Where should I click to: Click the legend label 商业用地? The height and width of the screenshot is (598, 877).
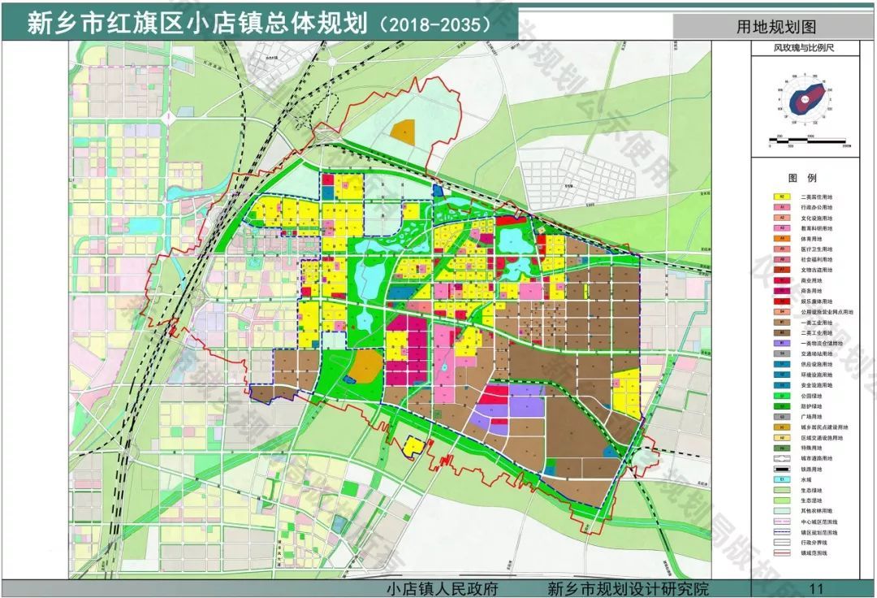811,281
